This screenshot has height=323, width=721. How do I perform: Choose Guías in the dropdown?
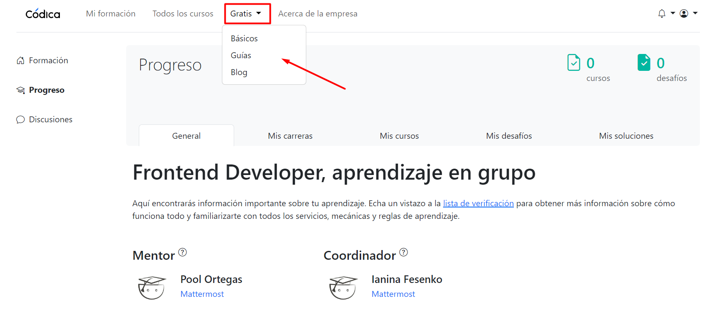(x=241, y=55)
